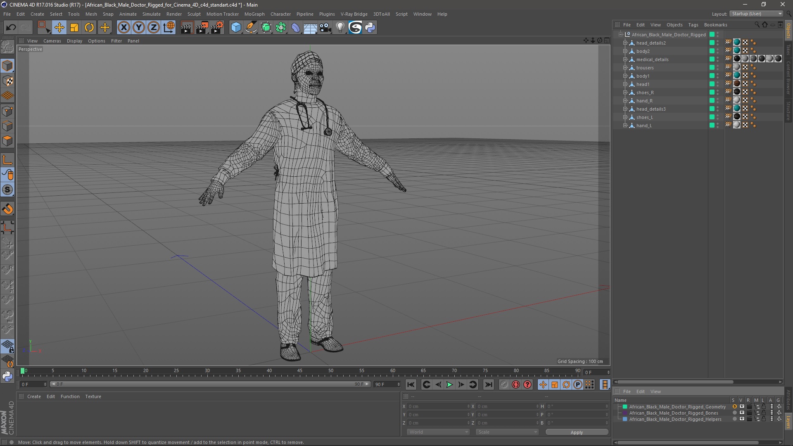Expand the body2 object
This screenshot has height=446, width=793.
click(x=625, y=51)
